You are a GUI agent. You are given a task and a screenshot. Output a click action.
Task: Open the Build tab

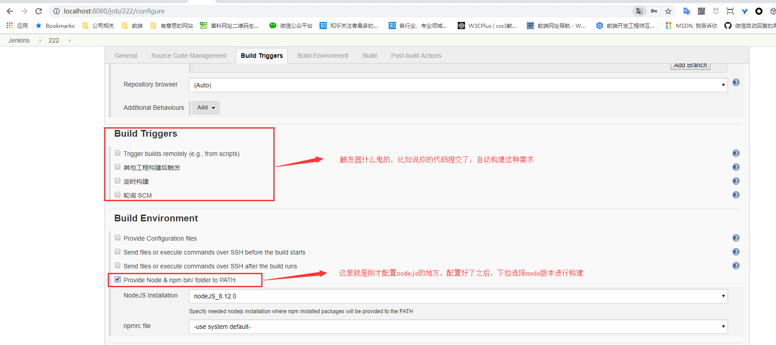coord(370,56)
